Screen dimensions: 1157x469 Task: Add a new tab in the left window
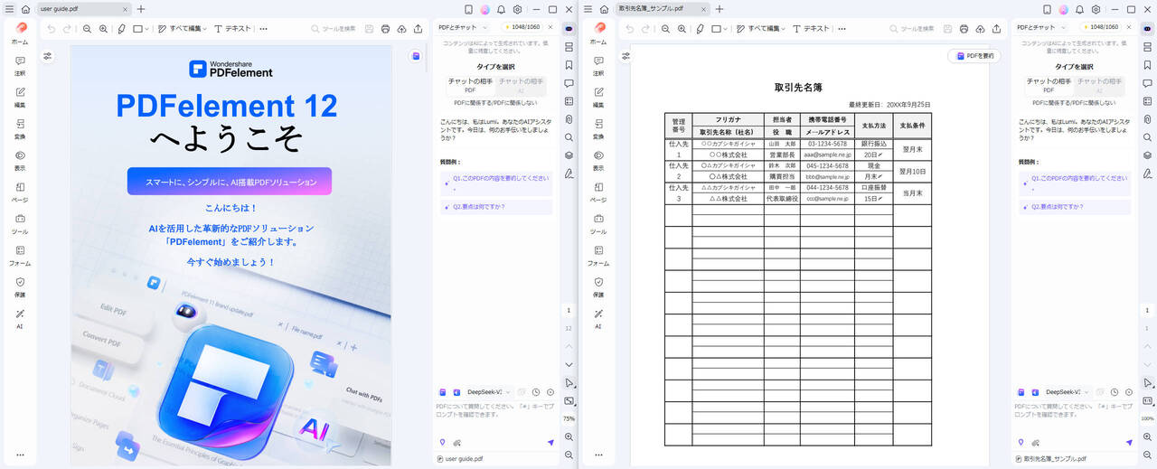click(140, 9)
